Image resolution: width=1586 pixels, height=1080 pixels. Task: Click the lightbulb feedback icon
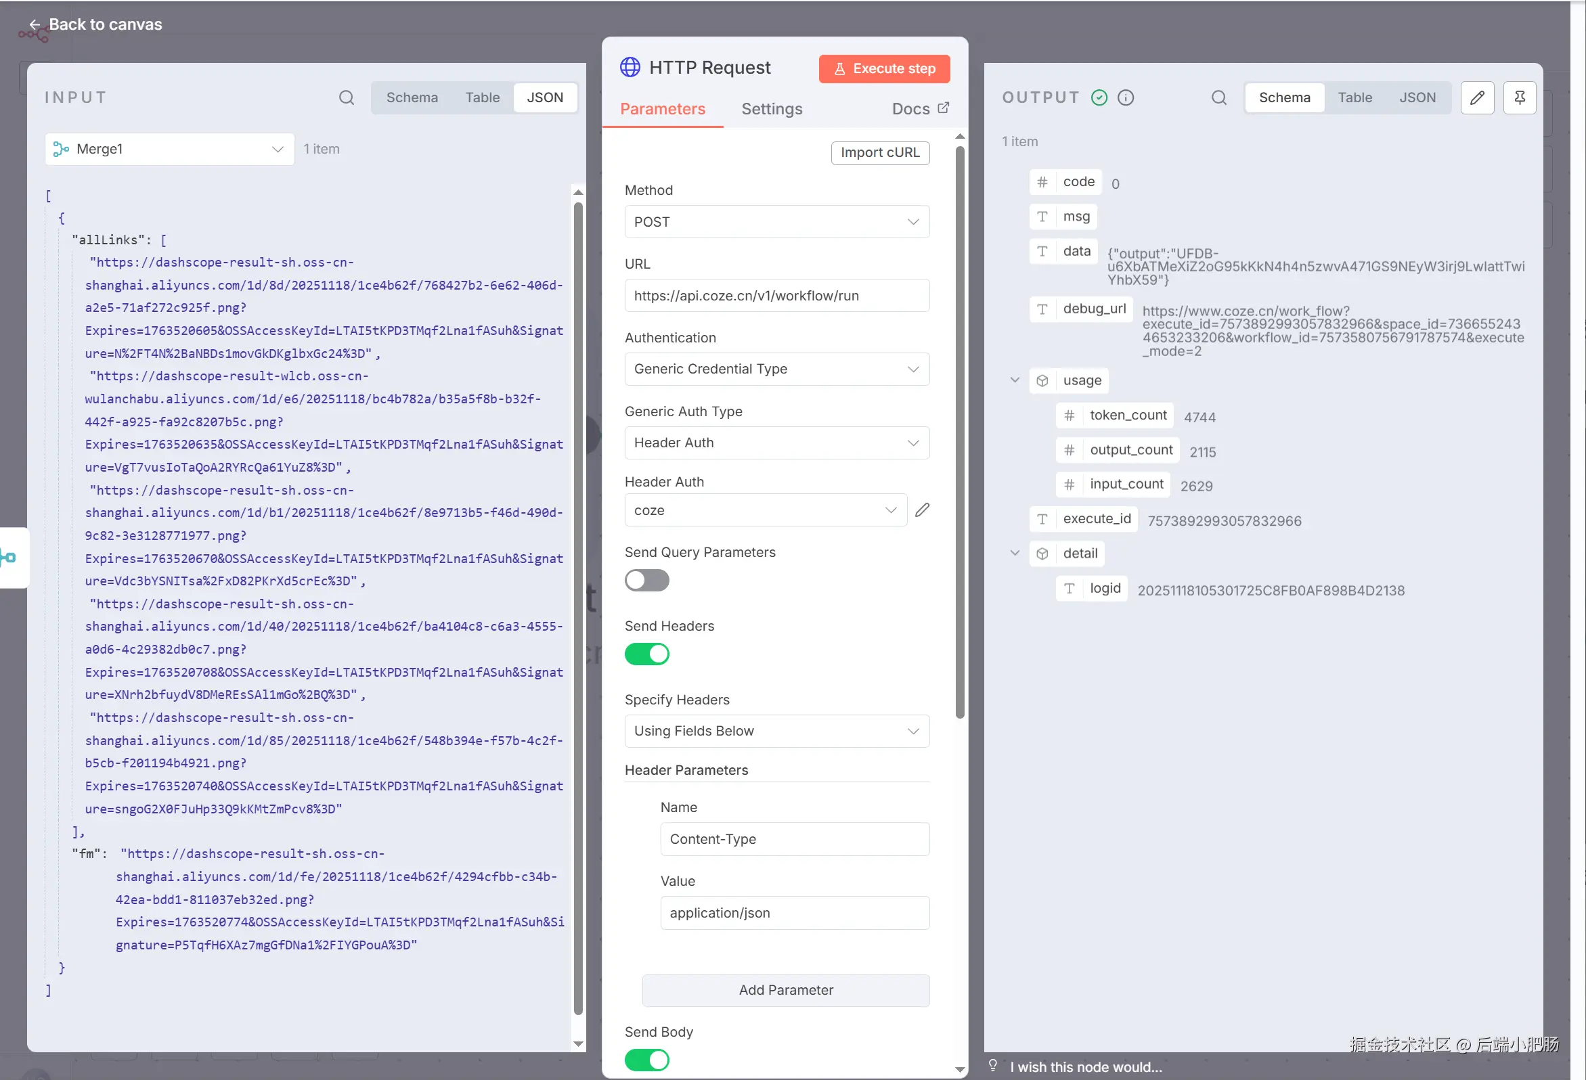pyautogui.click(x=993, y=1065)
